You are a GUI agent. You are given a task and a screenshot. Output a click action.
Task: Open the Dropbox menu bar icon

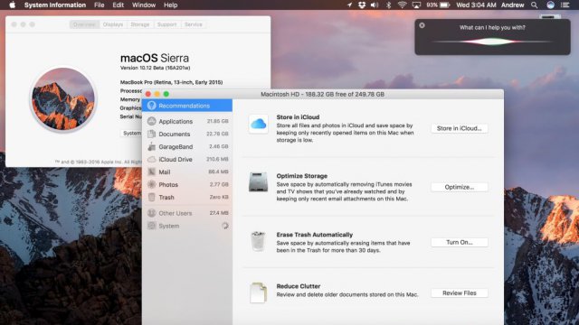coord(362,5)
